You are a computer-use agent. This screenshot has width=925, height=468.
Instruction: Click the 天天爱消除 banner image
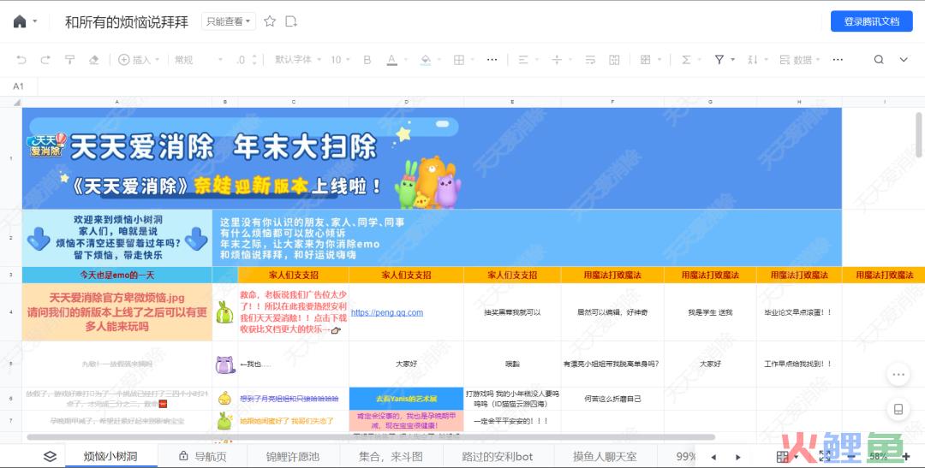[x=432, y=158]
